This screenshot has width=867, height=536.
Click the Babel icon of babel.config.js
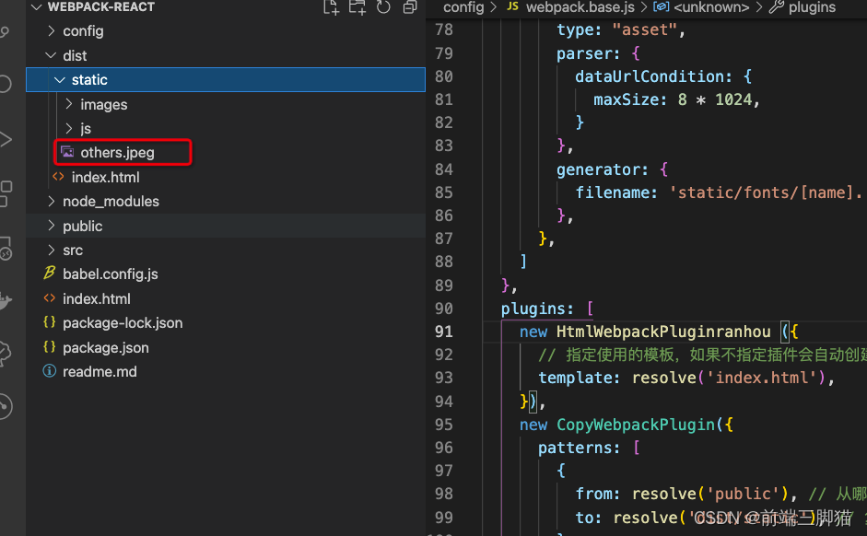pos(49,273)
